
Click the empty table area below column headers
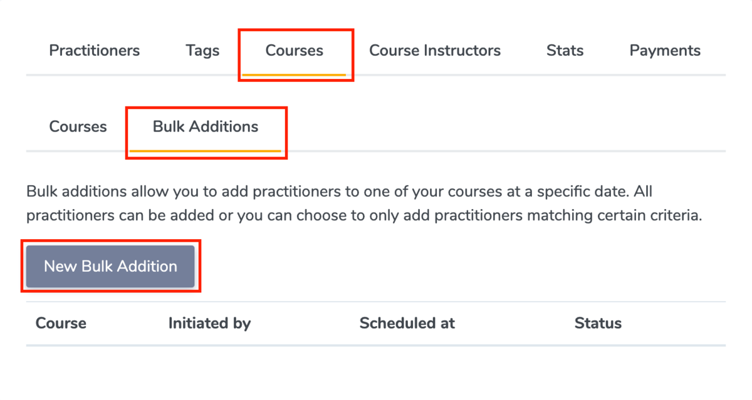[376, 372]
